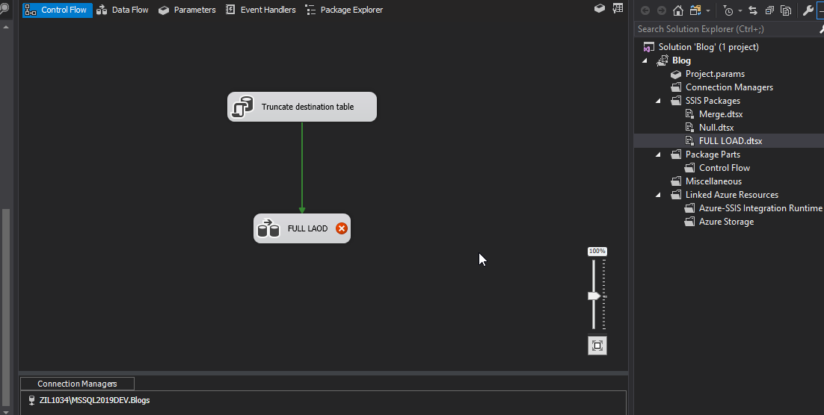Open the Package Explorer tab

click(344, 10)
